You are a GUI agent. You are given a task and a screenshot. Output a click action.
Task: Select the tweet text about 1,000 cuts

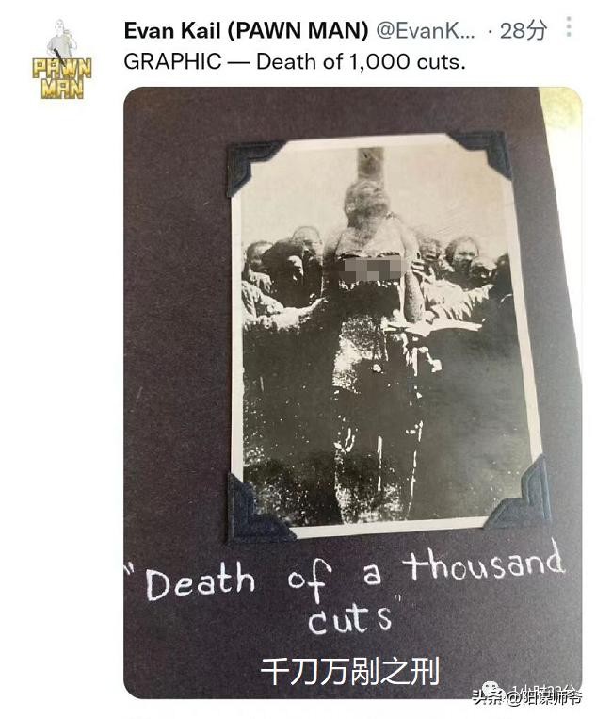(x=295, y=62)
